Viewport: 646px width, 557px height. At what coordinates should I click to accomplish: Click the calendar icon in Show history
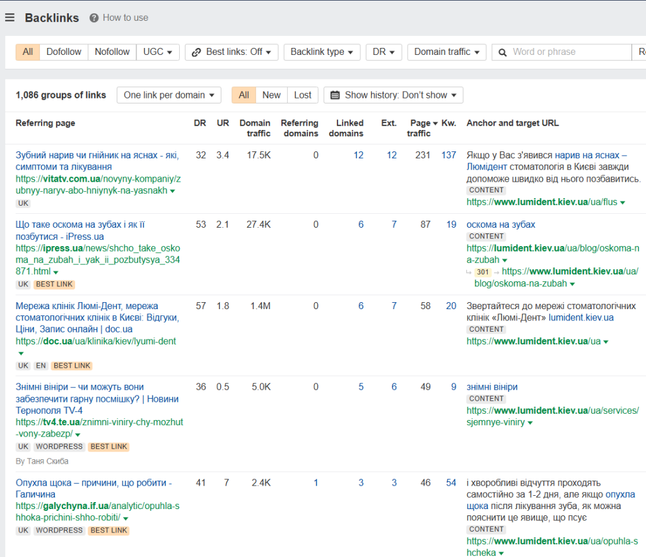coord(335,95)
